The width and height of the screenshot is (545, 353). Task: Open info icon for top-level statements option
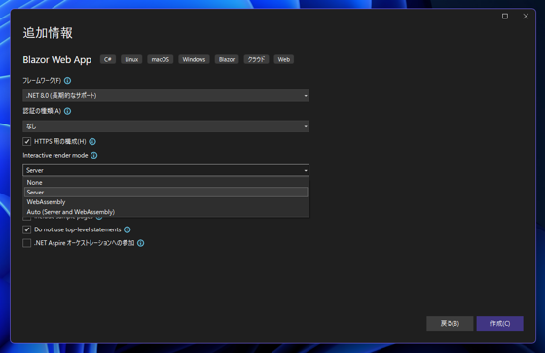(127, 230)
